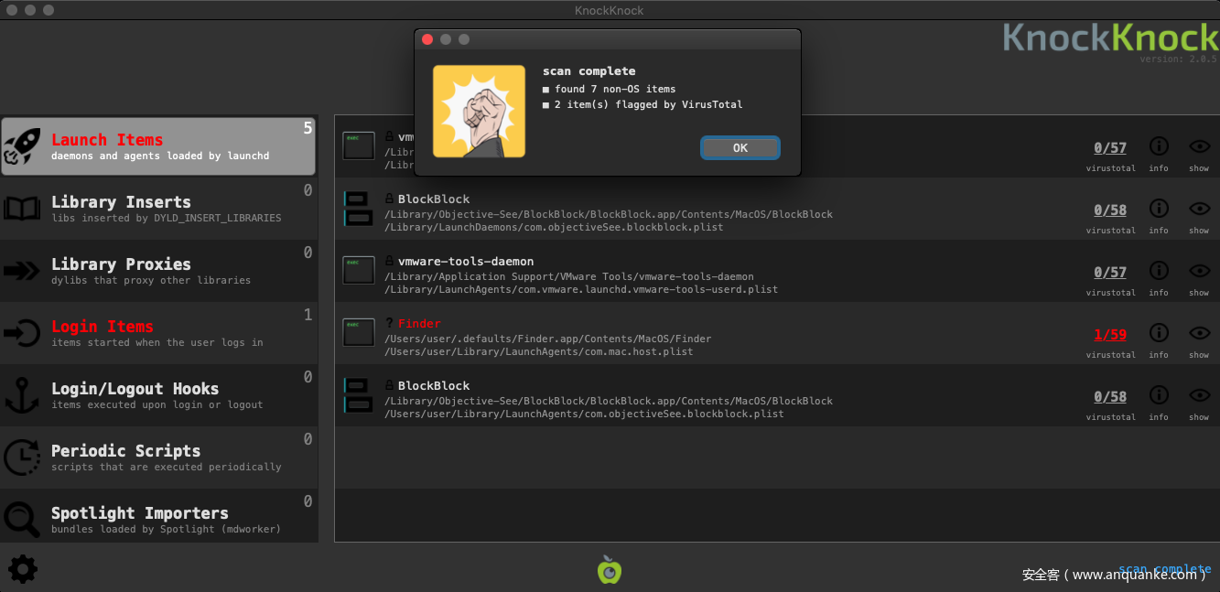1220x592 pixels.
Task: Click OK in scan complete dialog
Action: [740, 147]
